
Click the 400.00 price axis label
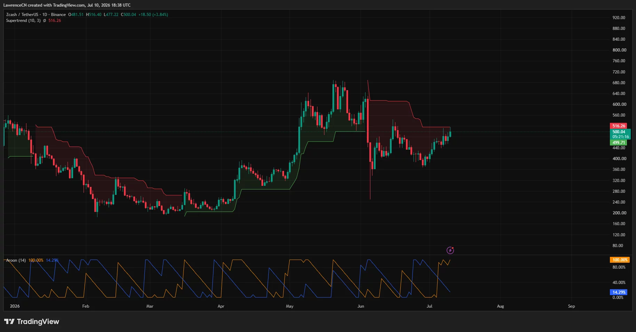(x=619, y=159)
